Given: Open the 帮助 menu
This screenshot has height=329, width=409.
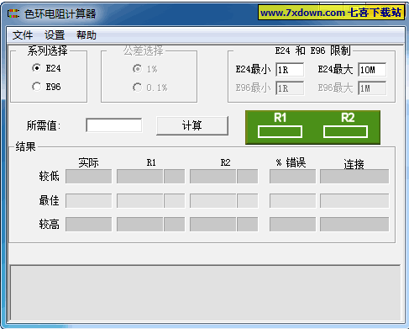Looking at the screenshot, I should (87, 35).
